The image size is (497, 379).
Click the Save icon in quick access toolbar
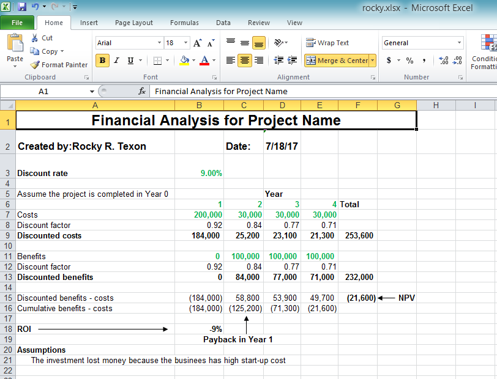tap(22, 7)
